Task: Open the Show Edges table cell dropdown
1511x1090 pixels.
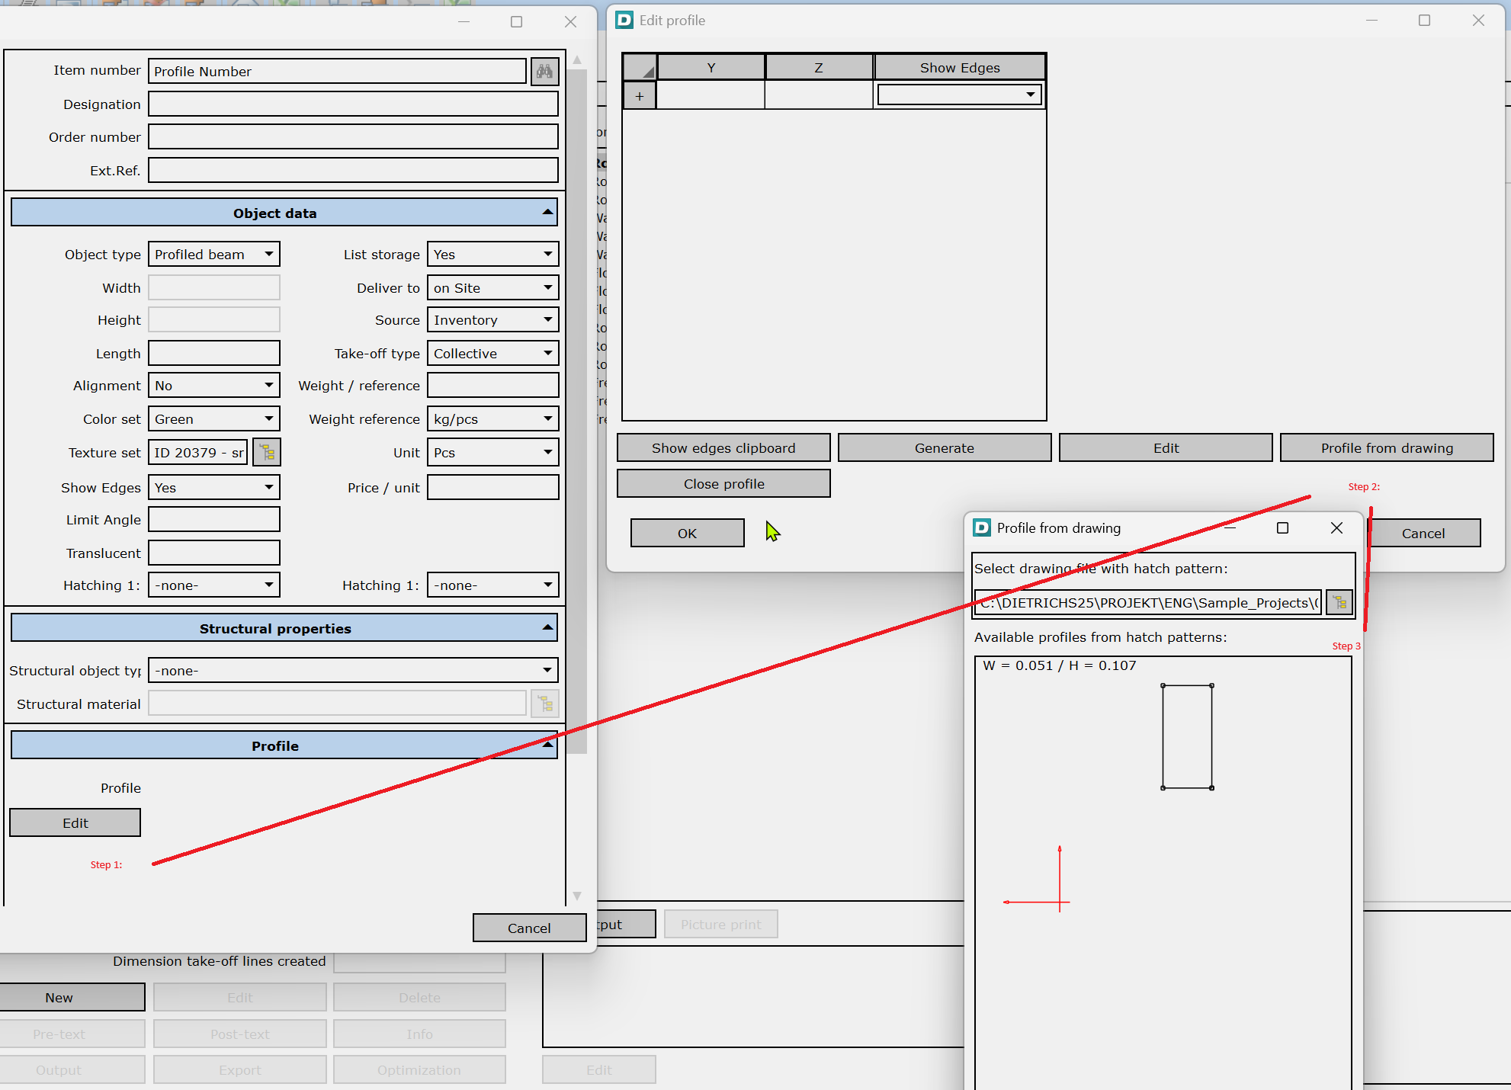Action: click(x=1030, y=95)
